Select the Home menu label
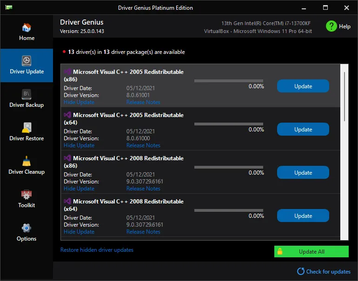Image resolution: width=358 pixels, height=281 pixels. 27,38
